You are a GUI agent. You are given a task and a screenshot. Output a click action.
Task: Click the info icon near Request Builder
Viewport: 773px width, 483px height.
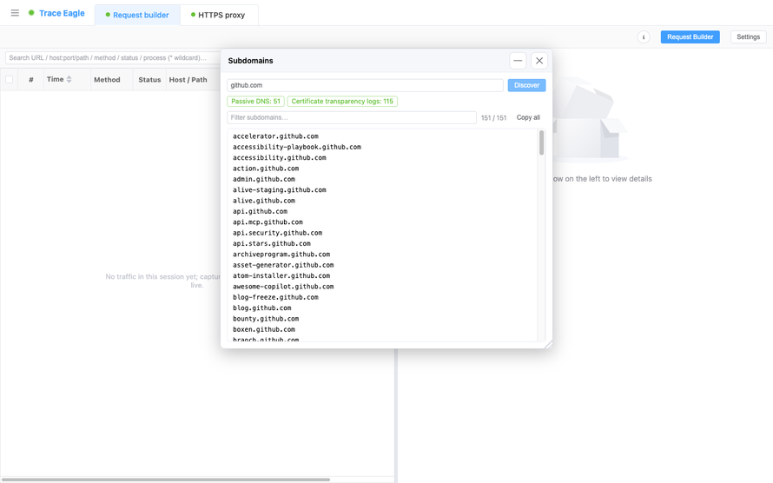644,37
